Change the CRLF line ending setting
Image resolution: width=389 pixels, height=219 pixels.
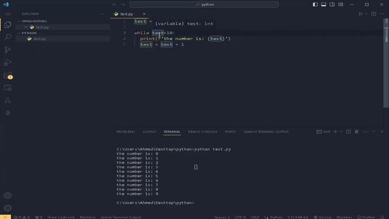[255, 217]
